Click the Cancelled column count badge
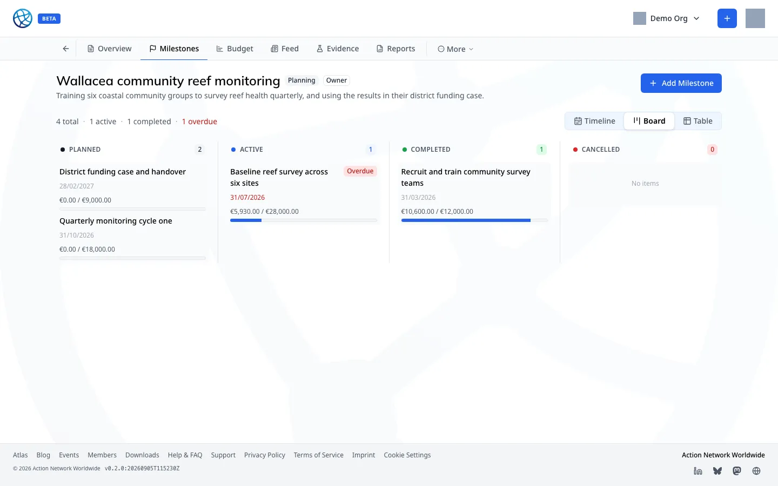Viewport: 778px width, 486px height. click(712, 150)
